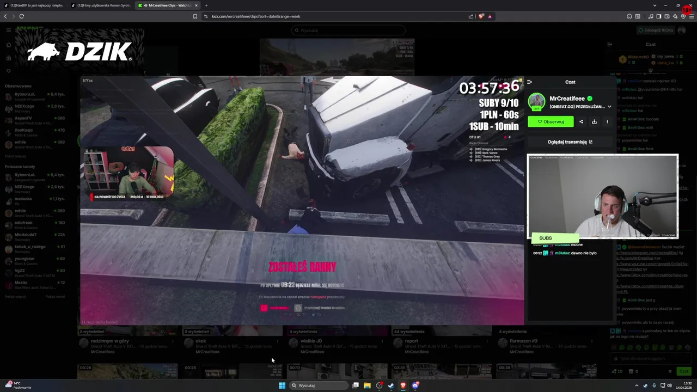The height and width of the screenshot is (392, 697).
Task: Switch to the Filmy użytkownika Roman tab
Action: tap(101, 5)
